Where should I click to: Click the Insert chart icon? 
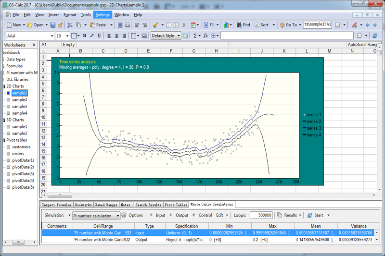click(226, 25)
